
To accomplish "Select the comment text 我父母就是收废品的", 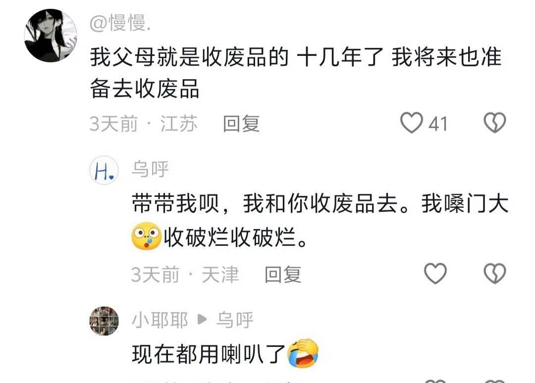I will click(189, 57).
